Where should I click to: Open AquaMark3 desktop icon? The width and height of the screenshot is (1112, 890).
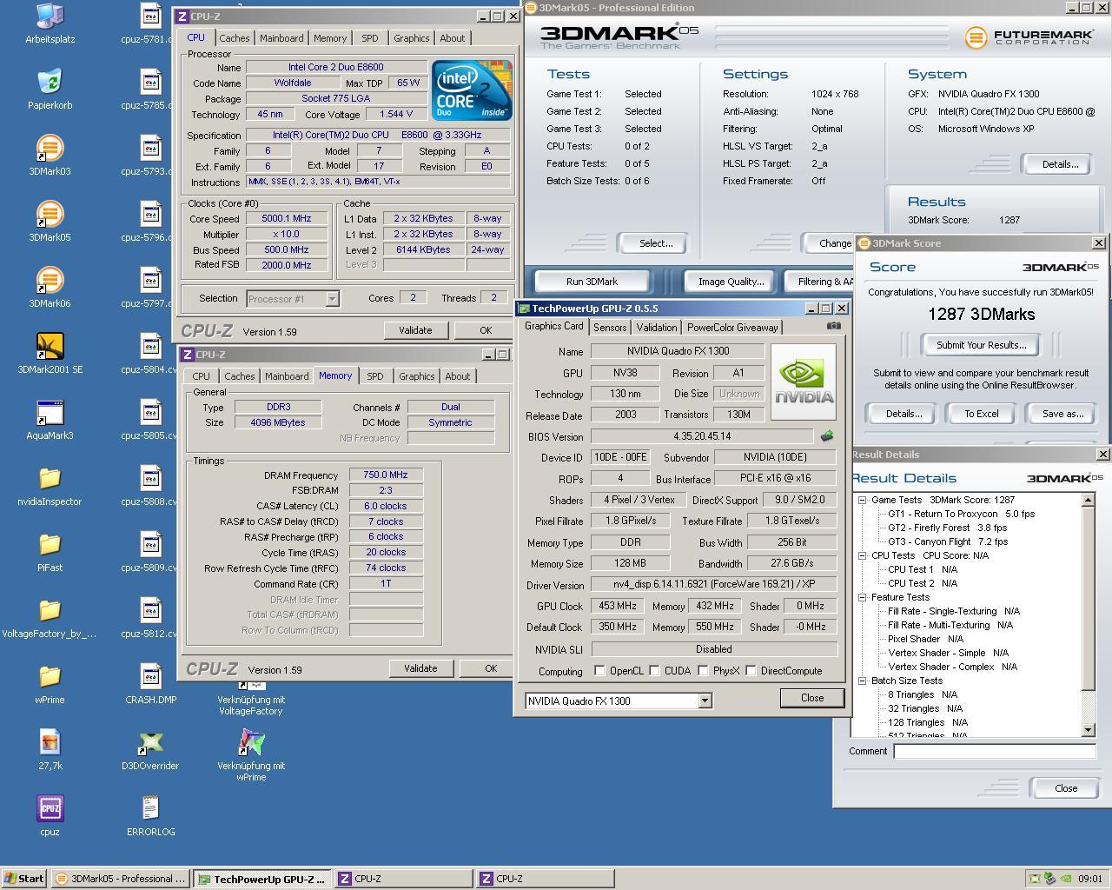(x=50, y=420)
